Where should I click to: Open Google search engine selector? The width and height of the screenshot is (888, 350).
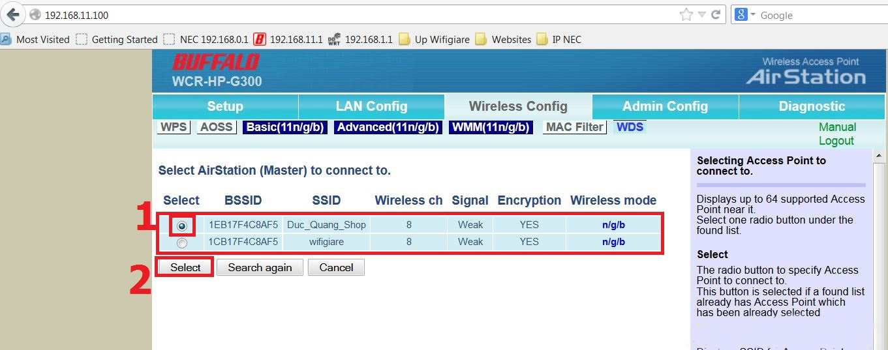(x=744, y=14)
